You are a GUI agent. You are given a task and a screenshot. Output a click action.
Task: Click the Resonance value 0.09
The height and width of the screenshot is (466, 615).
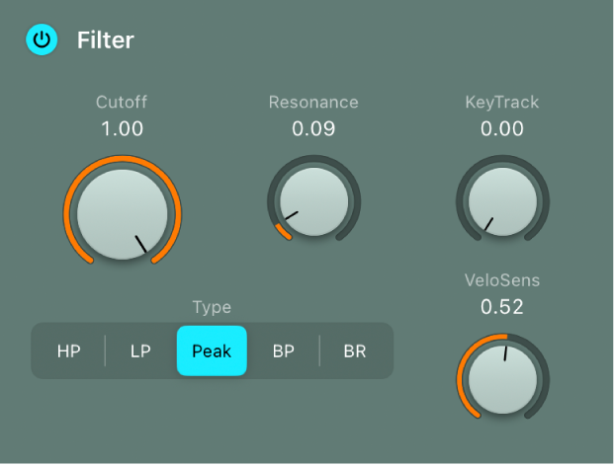point(313,128)
